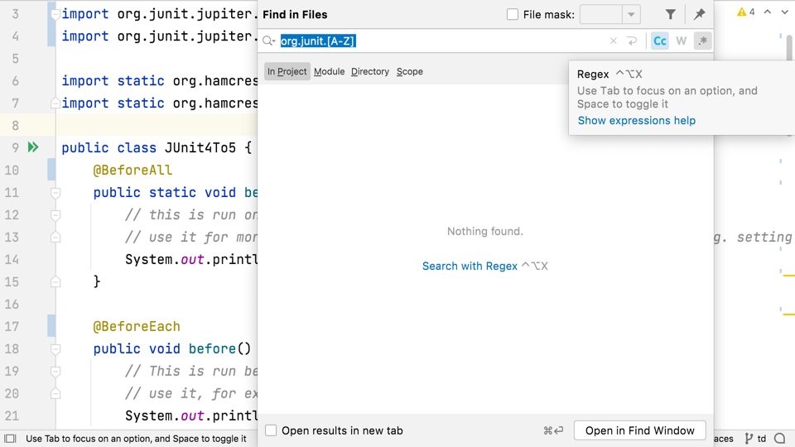Click the Filter search results funnel icon
Viewport: 795px width, 447px height.
[670, 14]
